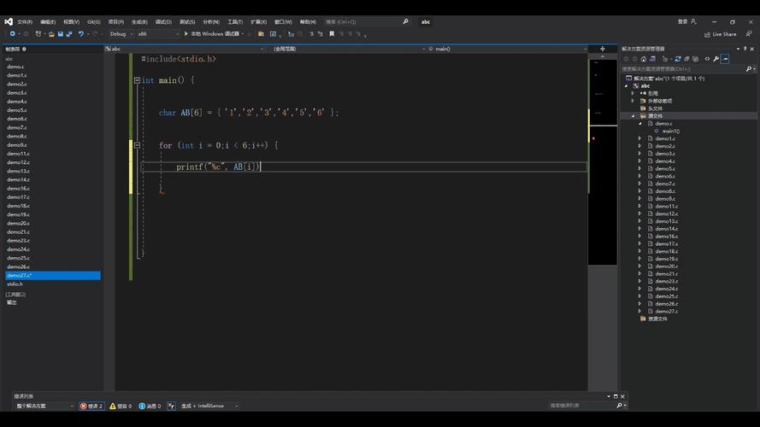Click the bookmark toolbar icon
Viewport: 760px width, 427px height.
click(x=332, y=34)
